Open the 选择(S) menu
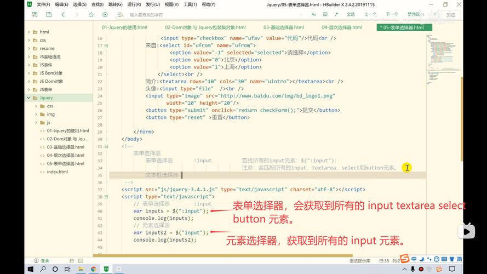Screen dimensions: 487x274 [x=79, y=4]
